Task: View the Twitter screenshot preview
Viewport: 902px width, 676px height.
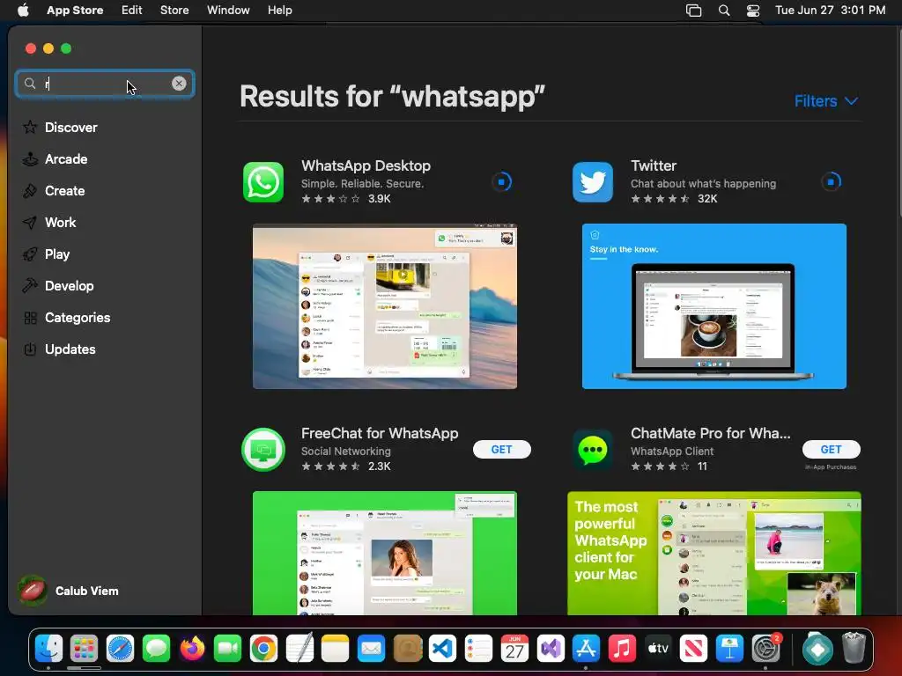Action: [x=713, y=306]
